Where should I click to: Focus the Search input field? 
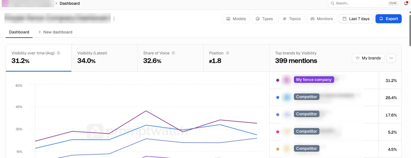click(x=364, y=3)
